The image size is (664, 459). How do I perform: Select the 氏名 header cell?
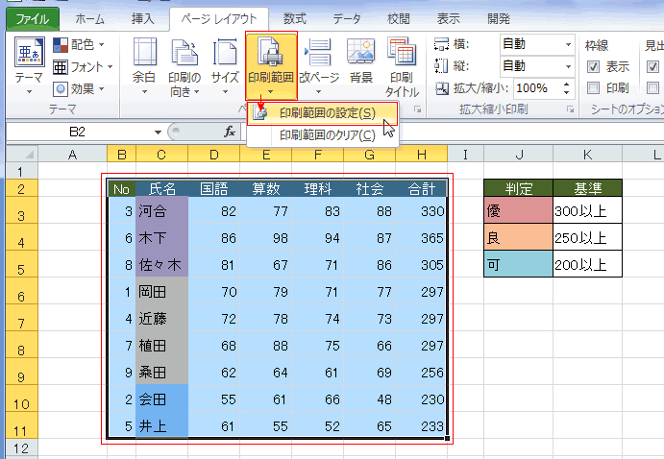(162, 188)
